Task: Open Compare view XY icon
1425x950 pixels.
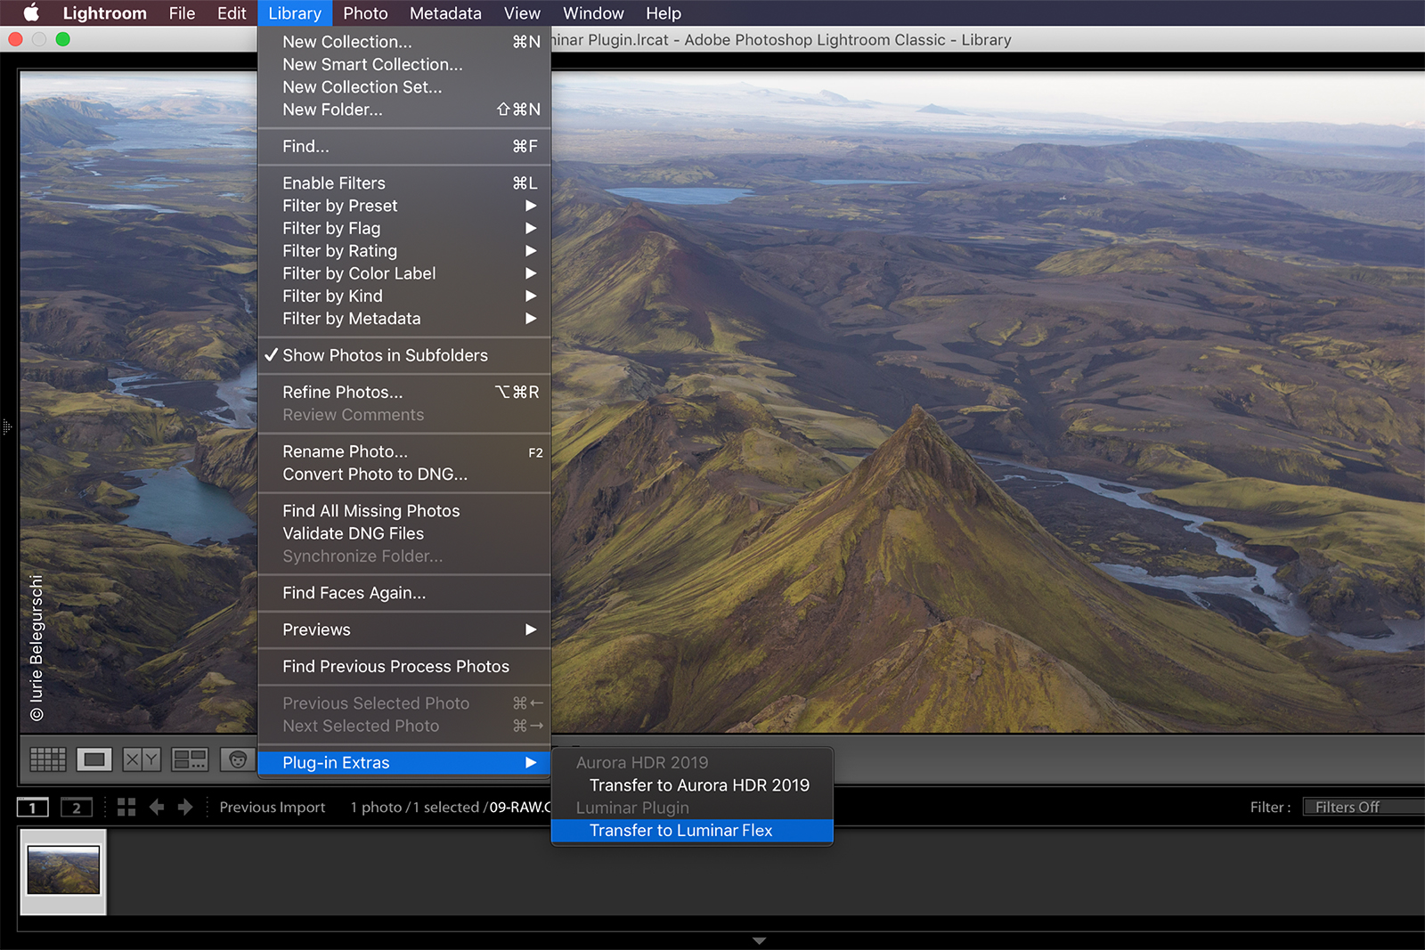Action: (x=142, y=759)
